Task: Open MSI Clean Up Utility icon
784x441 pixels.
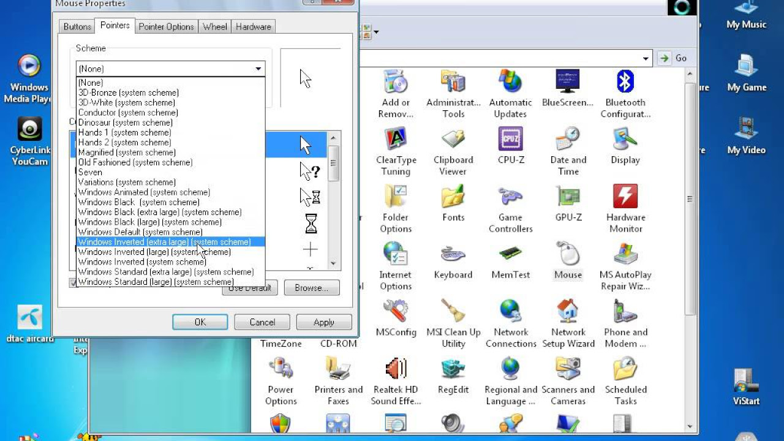Action: click(453, 311)
